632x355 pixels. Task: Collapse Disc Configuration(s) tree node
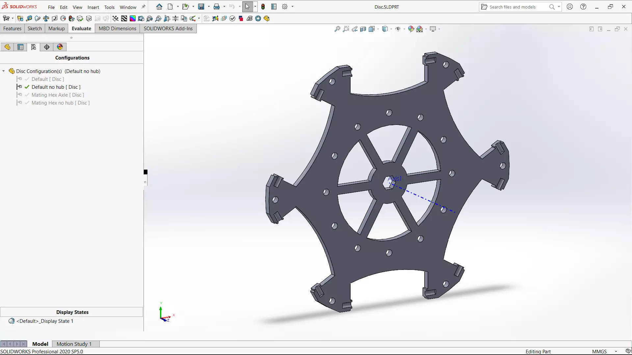tap(4, 71)
